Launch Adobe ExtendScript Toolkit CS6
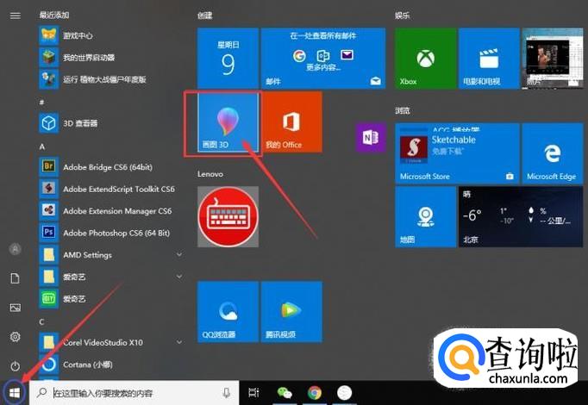 point(112,189)
